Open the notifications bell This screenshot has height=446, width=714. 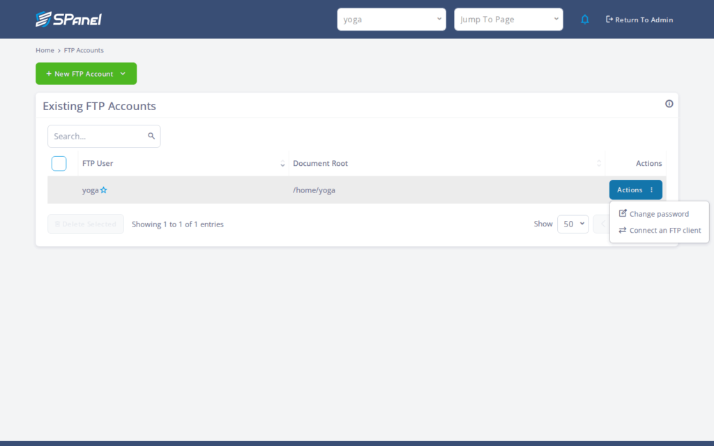pos(585,20)
